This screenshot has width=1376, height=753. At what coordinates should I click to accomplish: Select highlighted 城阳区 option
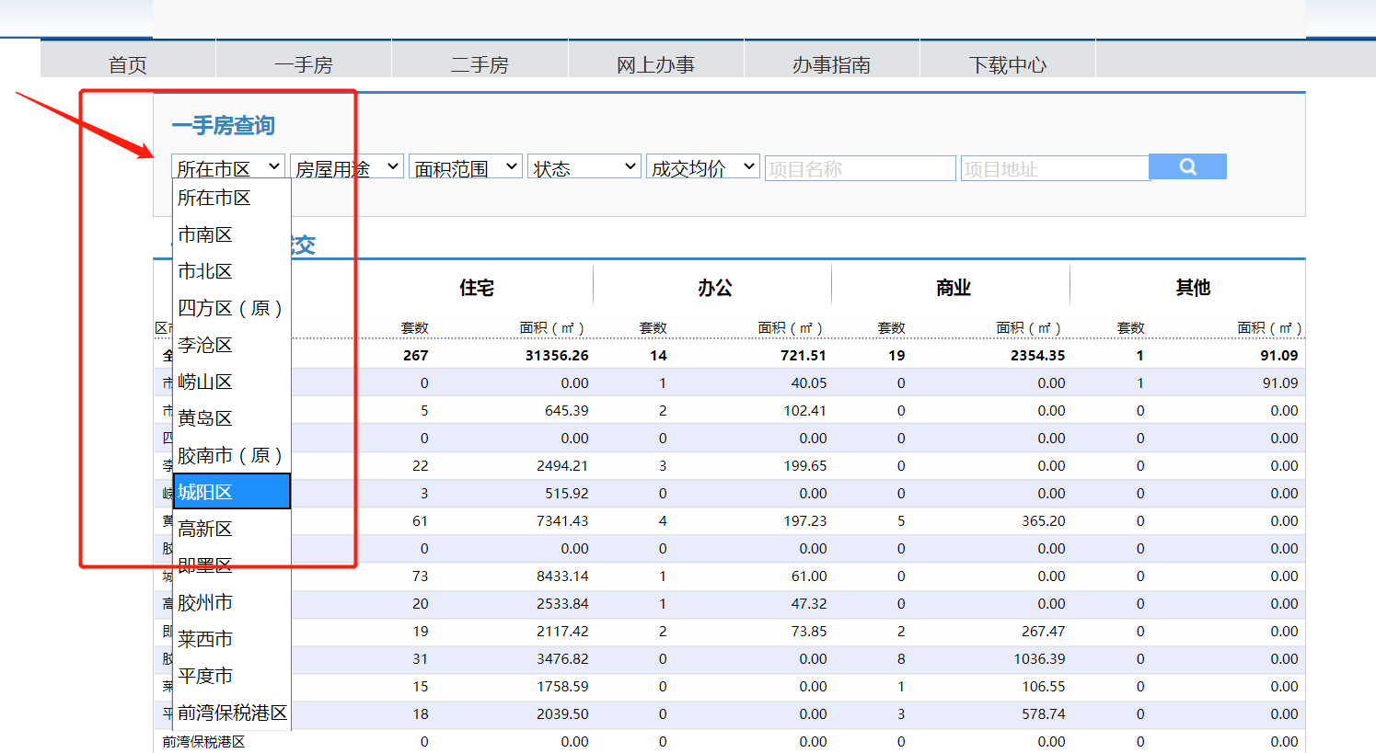click(x=232, y=492)
